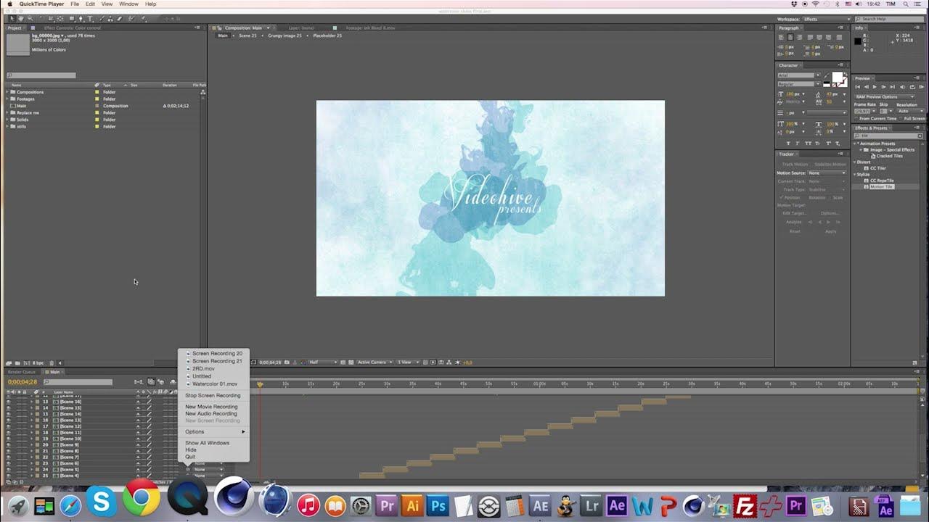Toggle the audio mute button in Preview
Image resolution: width=929 pixels, height=522 pixels.
coord(902,86)
